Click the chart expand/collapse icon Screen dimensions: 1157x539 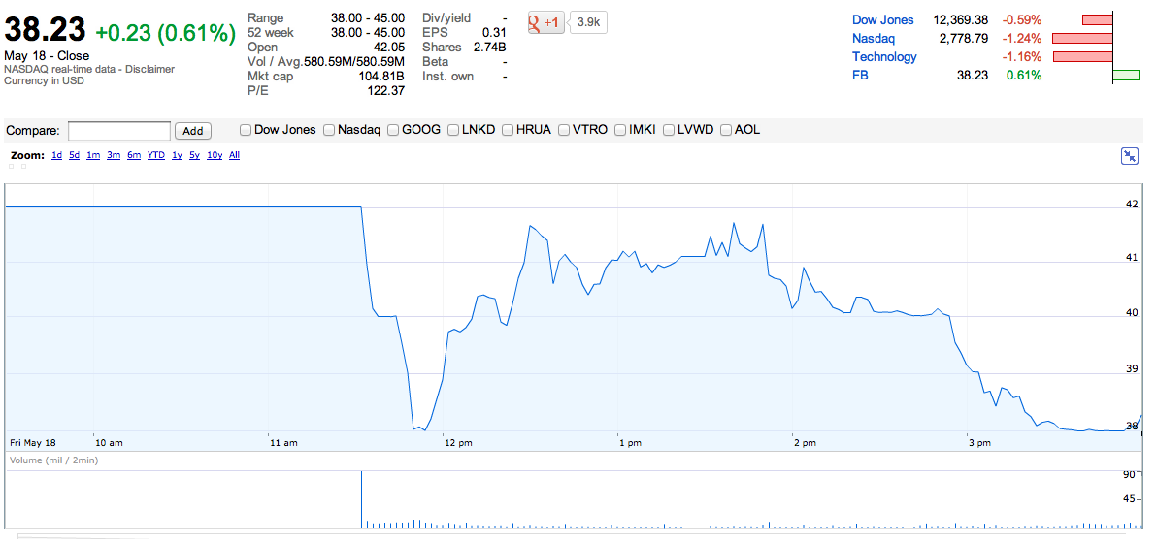(x=1130, y=155)
